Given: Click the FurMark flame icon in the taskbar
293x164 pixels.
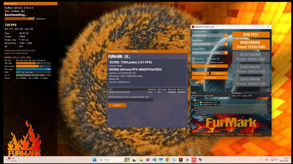Looking at the screenshot, I should 181,160.
